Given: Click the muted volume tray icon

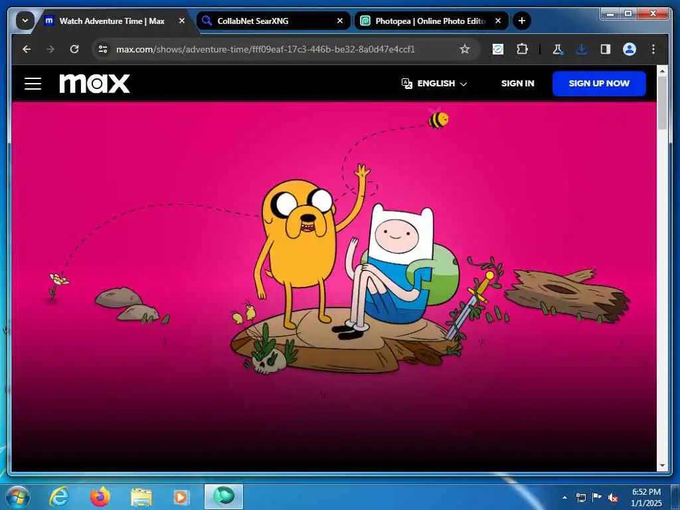Looking at the screenshot, I should [x=613, y=497].
